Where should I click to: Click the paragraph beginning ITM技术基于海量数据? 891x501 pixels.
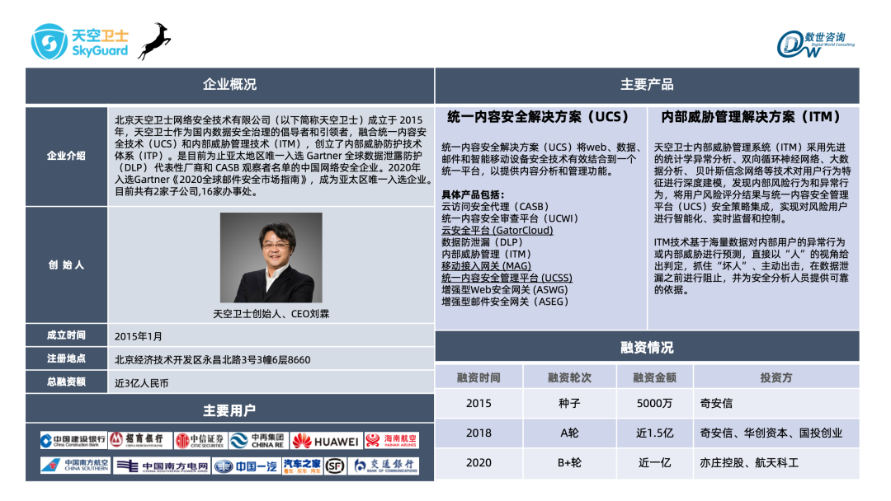coord(752,266)
